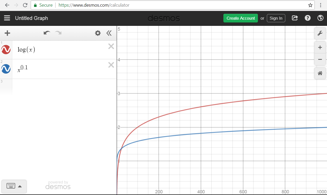
Task: Click the x-axis label 600
Action: (243, 192)
